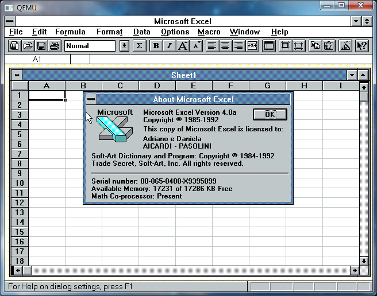This screenshot has width=377, height=296.
Task: Click the Excel app minimize arrow
Action: coord(356,21)
